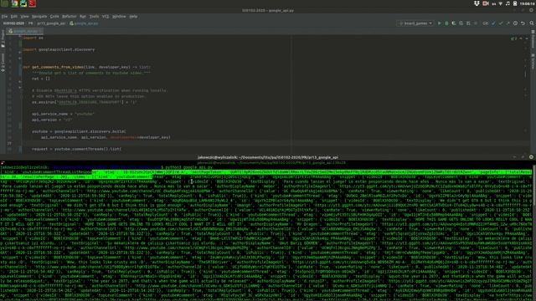Click the blue Update Project checkmark icon
The image size is (536, 301).
493,23
